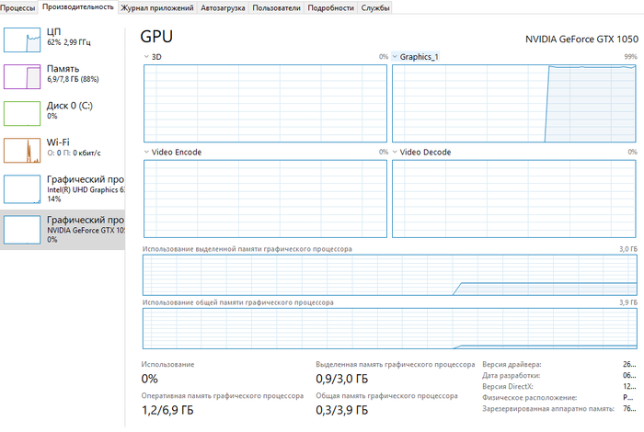The image size is (644, 432).
Task: Click the Wi-Fi mini graph thumbnail
Action: coord(24,150)
